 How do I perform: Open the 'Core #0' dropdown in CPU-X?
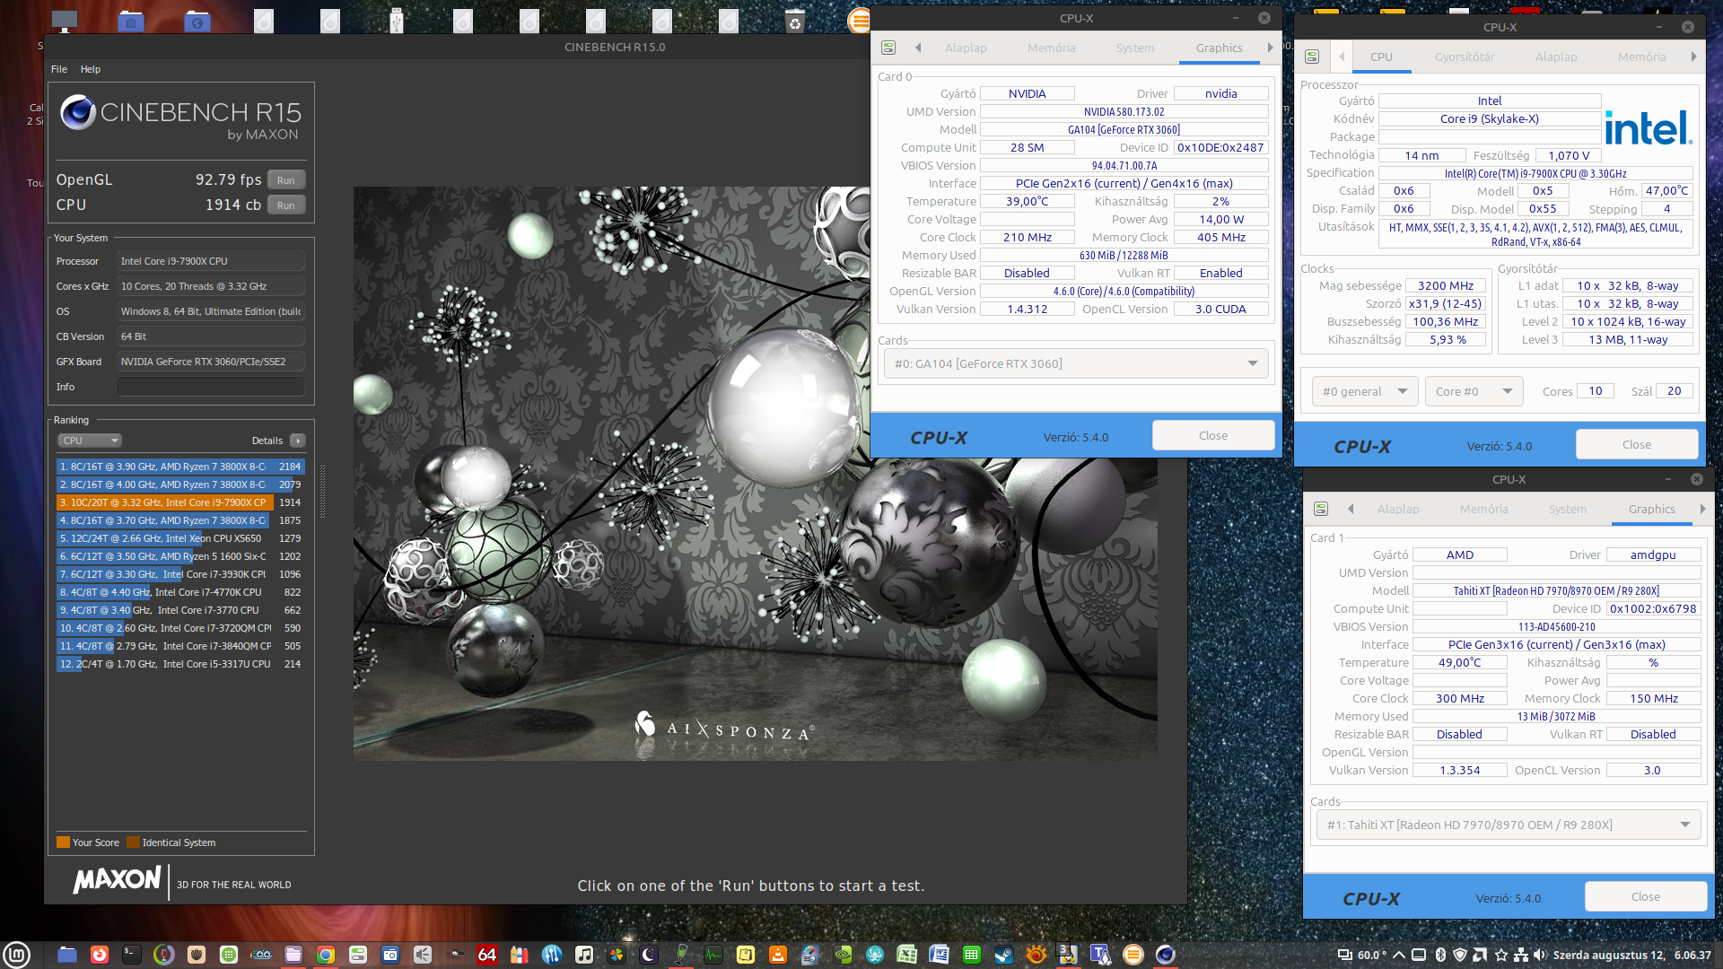pos(1474,391)
